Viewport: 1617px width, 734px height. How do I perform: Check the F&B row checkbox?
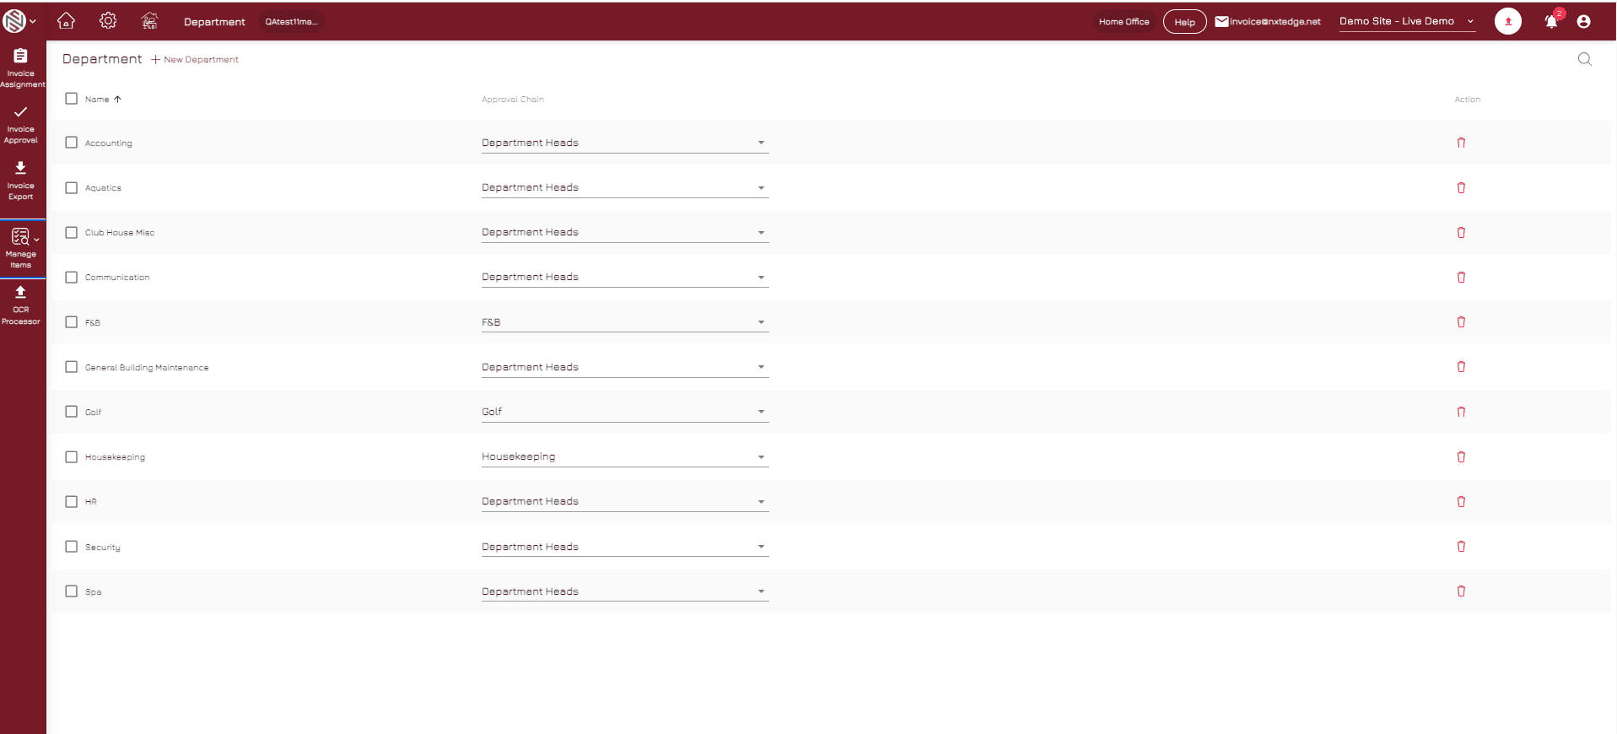[72, 321]
